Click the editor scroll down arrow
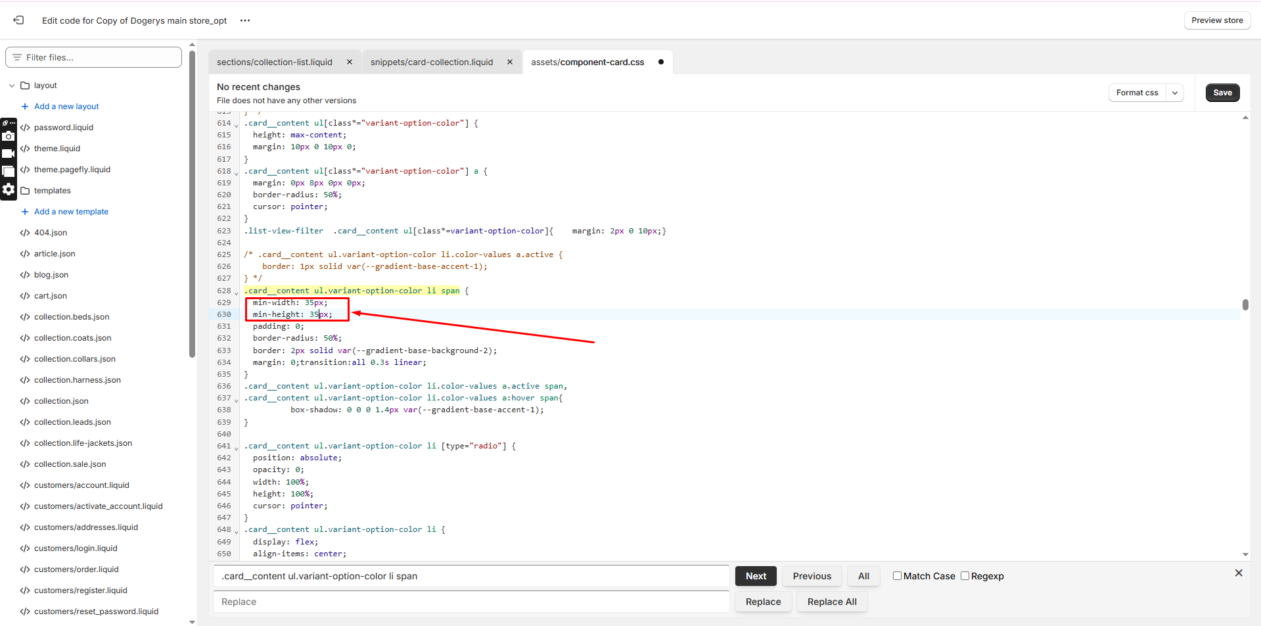Screen dimensions: 1261x626 1245,554
